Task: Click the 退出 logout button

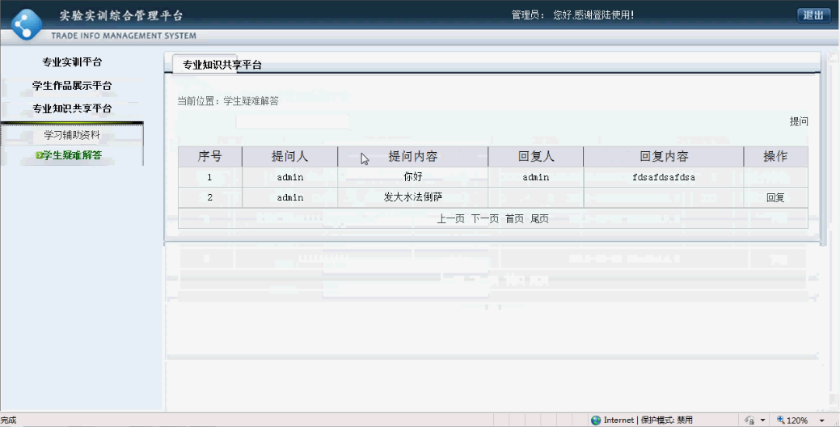Action: click(x=813, y=15)
